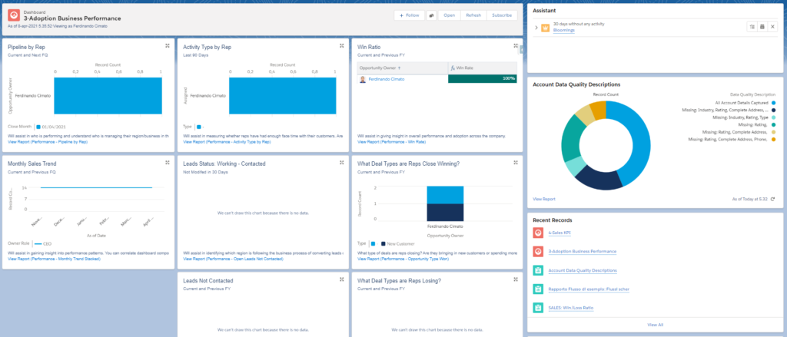Click the Open button
The width and height of the screenshot is (787, 337).
click(x=449, y=15)
